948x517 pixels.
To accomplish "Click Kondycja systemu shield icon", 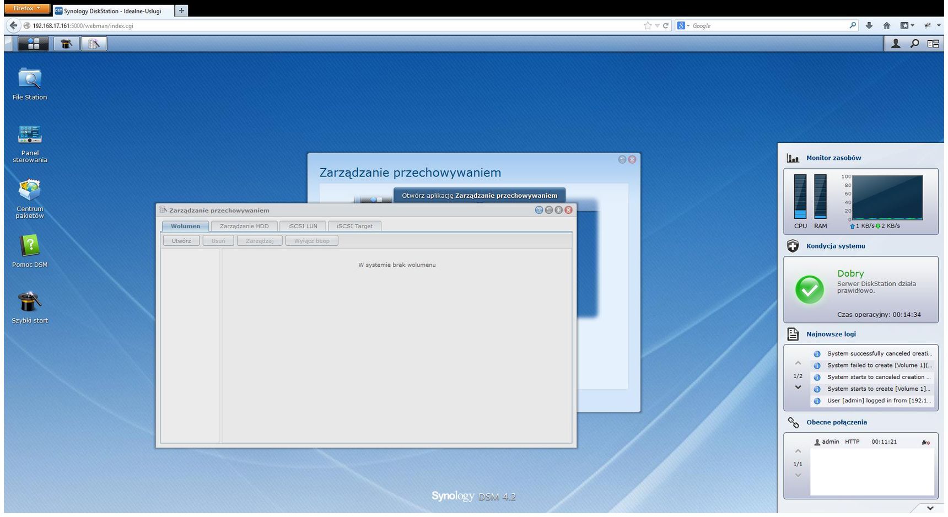I will [793, 246].
